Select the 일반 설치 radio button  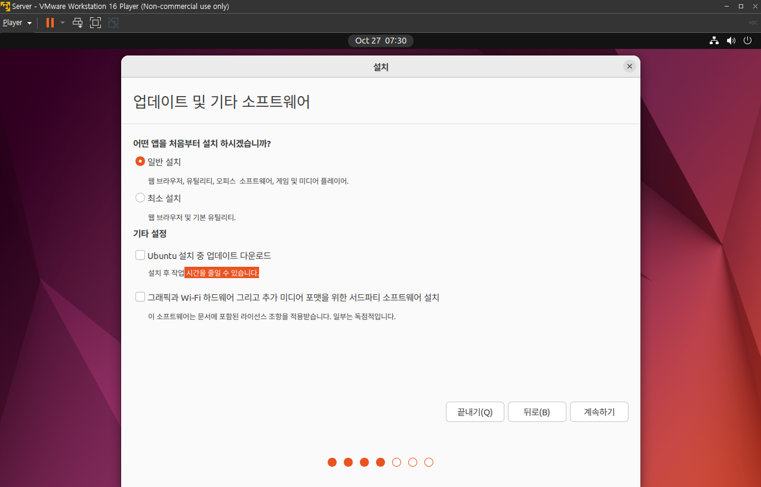(x=140, y=161)
